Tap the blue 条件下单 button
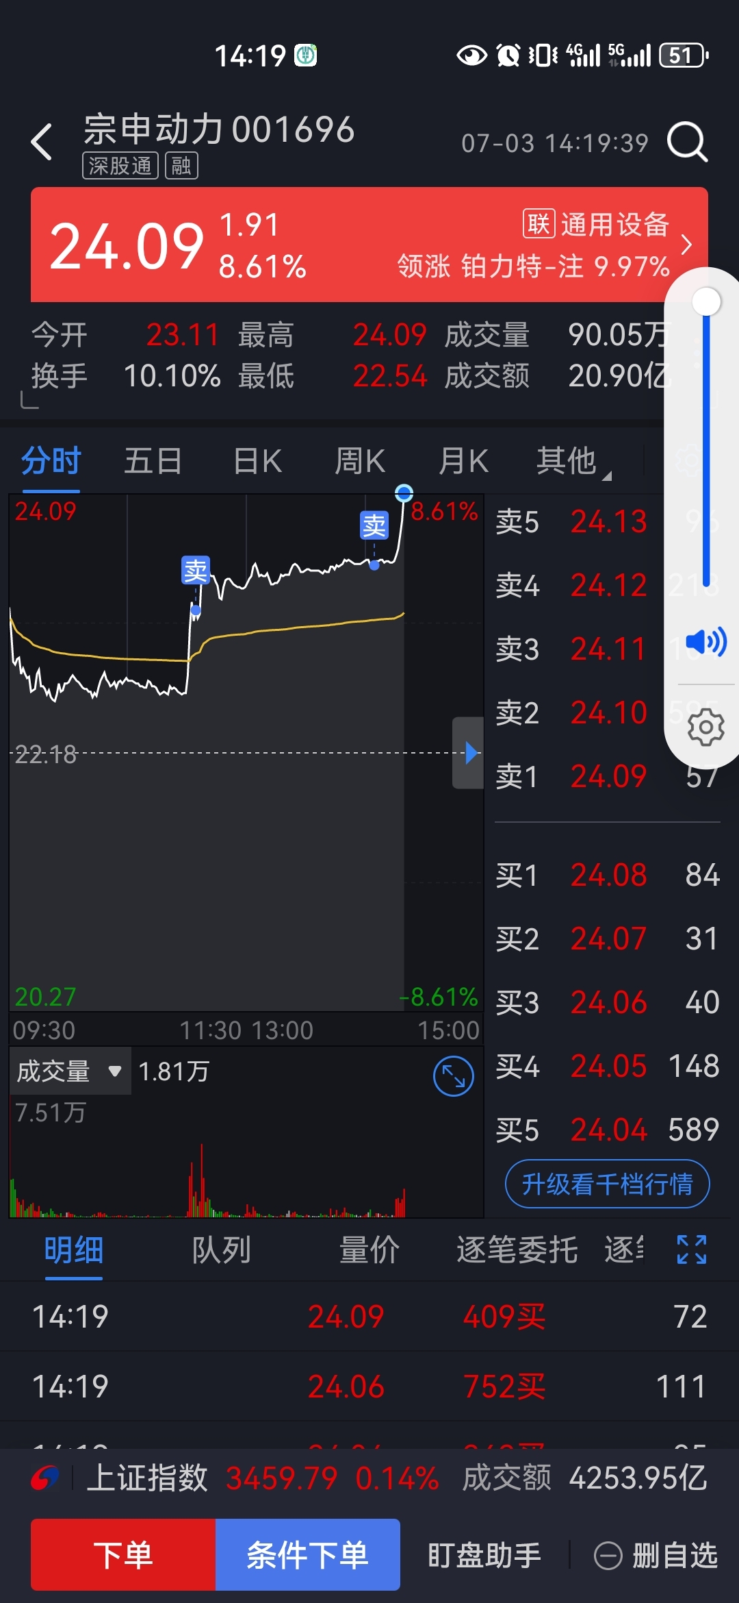 pyautogui.click(x=308, y=1554)
